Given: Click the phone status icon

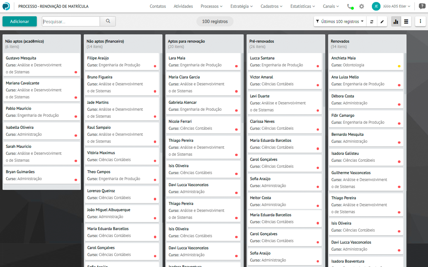Looking at the screenshot, I should pos(350,6).
